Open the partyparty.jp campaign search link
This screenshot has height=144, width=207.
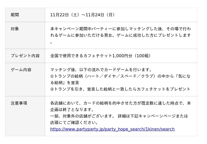pyautogui.click(x=112, y=129)
